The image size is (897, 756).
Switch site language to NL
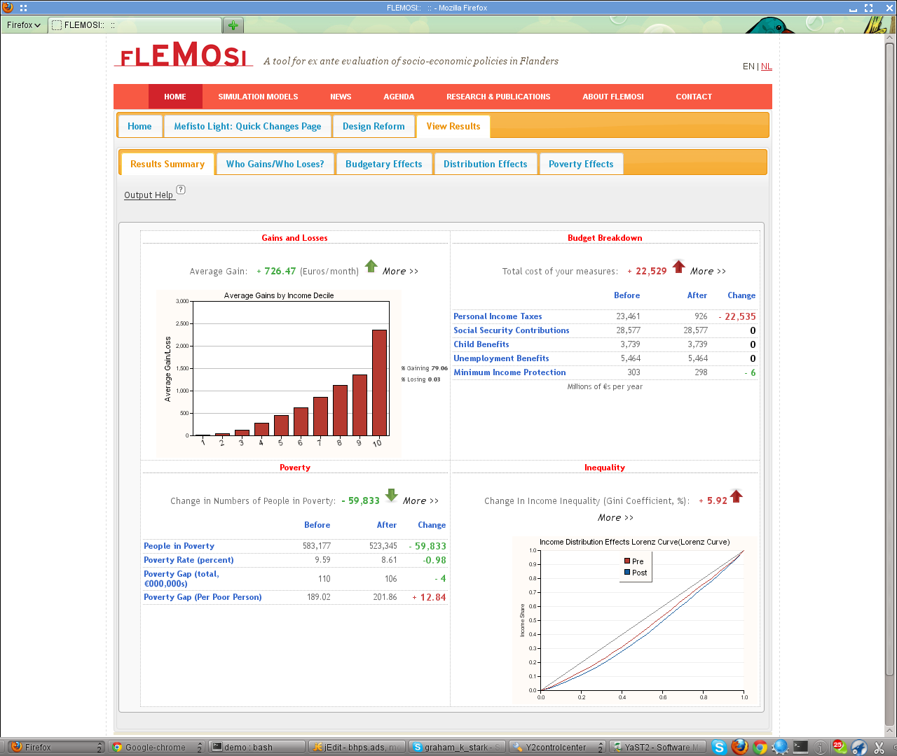pyautogui.click(x=767, y=66)
